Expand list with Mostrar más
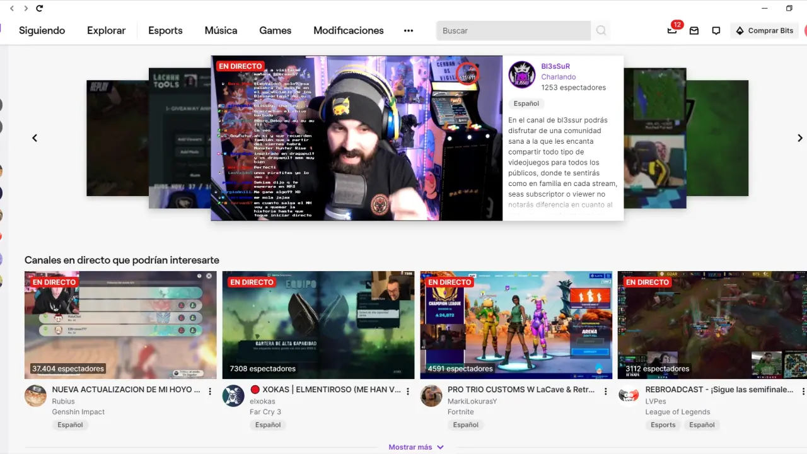807x454 pixels. (416, 447)
